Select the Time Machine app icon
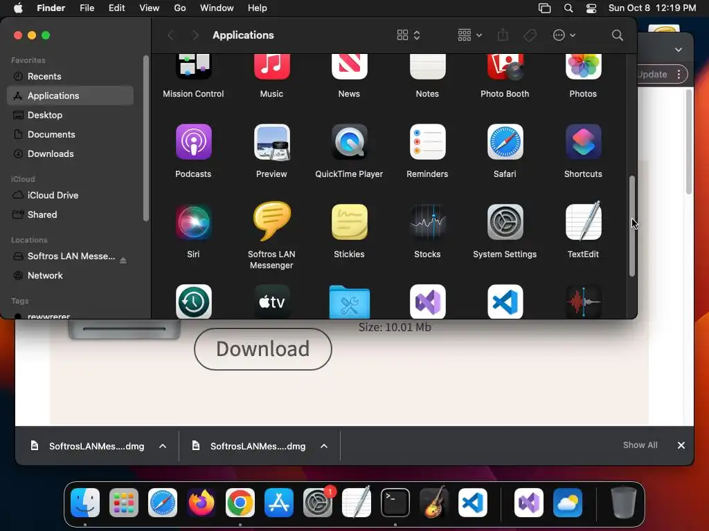709x531 pixels. (194, 301)
